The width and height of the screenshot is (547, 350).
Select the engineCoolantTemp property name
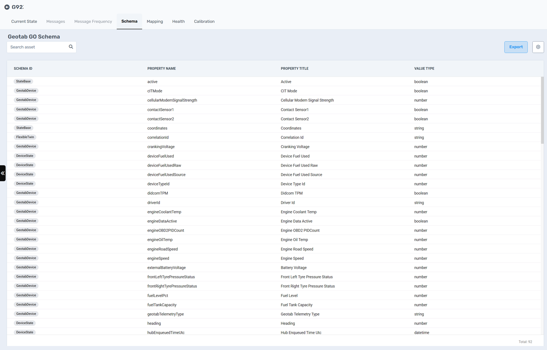164,212
